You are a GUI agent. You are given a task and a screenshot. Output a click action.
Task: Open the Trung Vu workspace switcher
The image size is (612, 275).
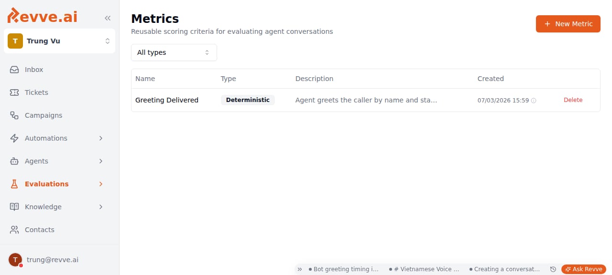point(60,41)
